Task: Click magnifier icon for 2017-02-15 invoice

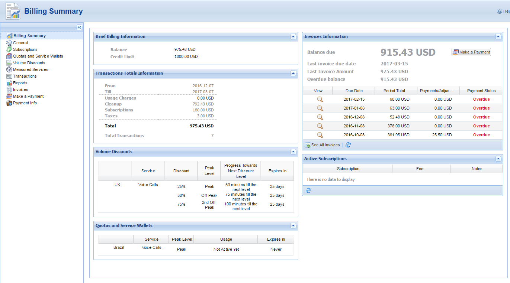Action: (x=320, y=99)
